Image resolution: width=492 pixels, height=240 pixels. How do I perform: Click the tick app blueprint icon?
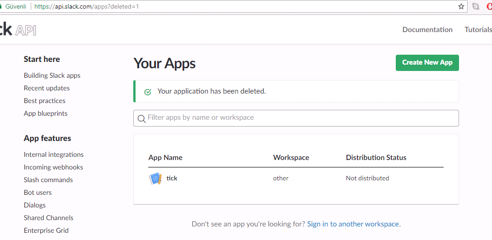pos(155,179)
